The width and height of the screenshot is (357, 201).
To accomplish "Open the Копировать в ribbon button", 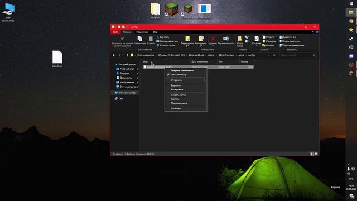I will (x=201, y=41).
